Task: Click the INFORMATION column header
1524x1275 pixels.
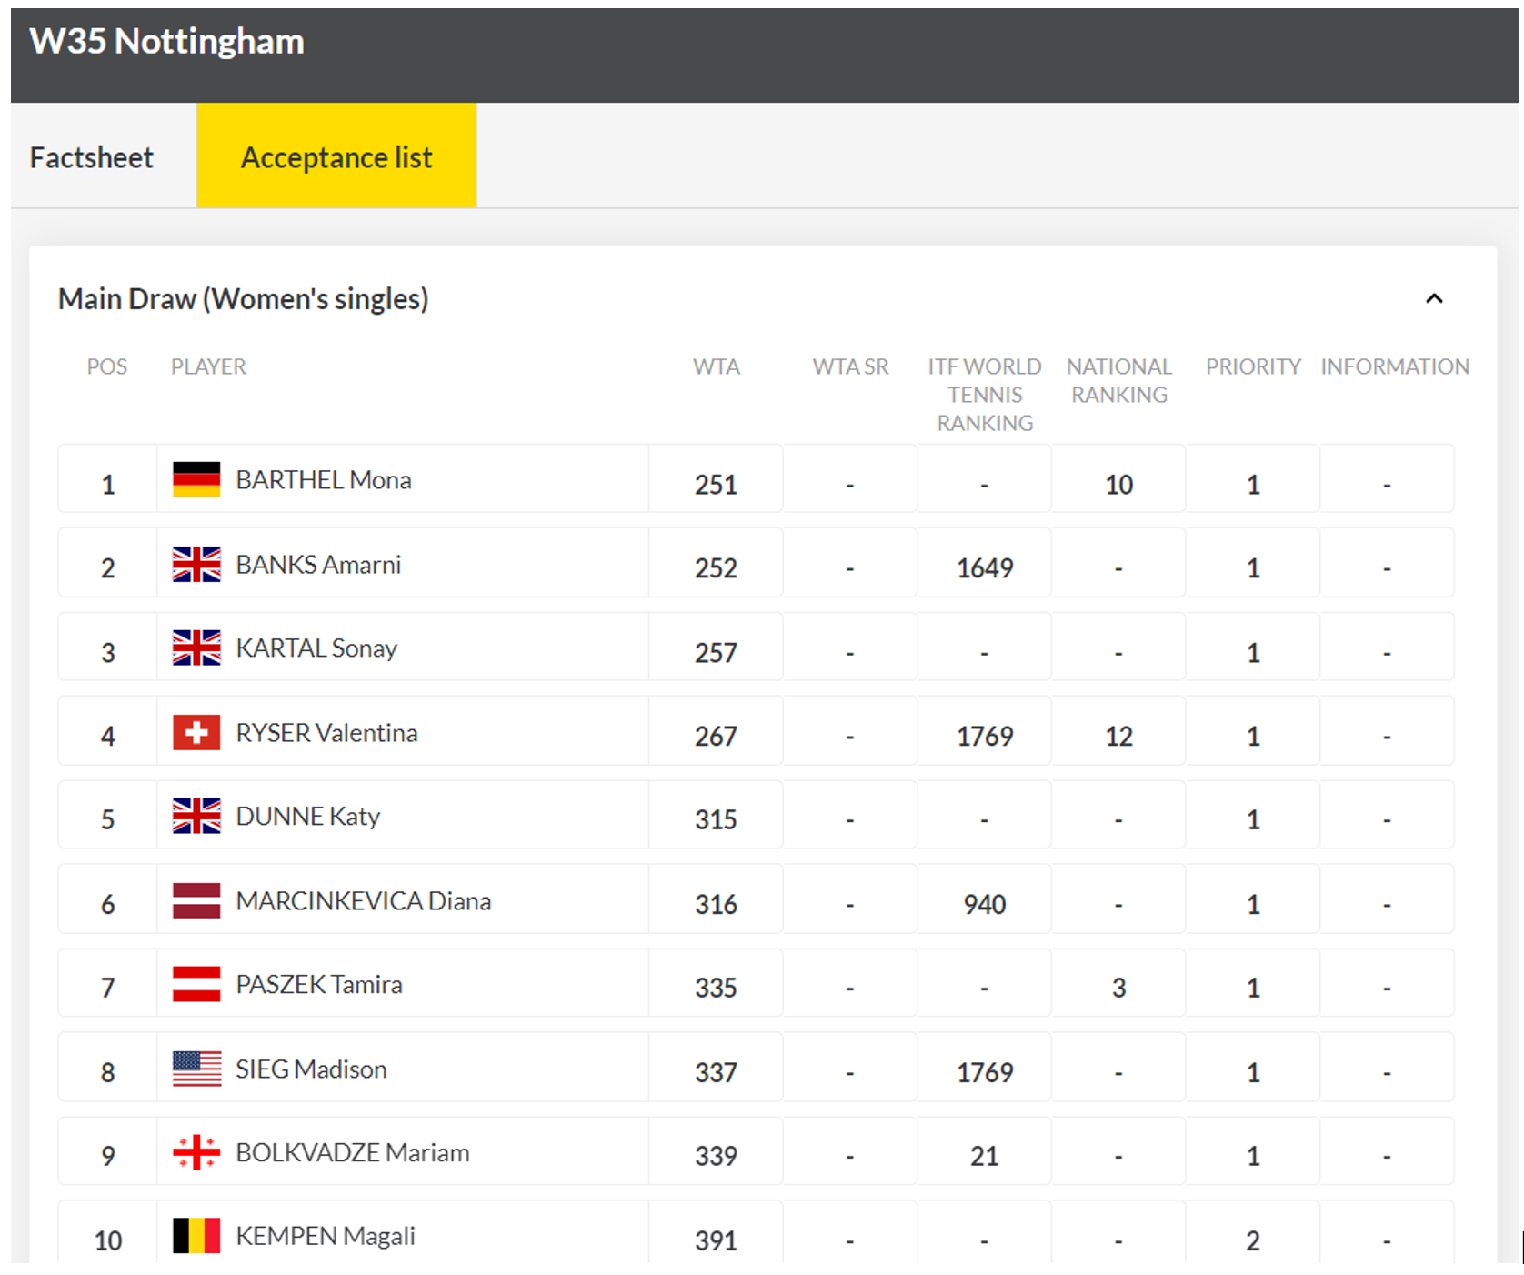Action: 1395,366
